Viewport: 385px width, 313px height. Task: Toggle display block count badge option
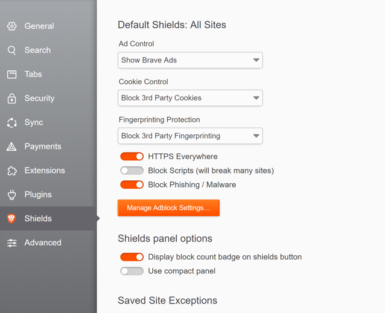tap(132, 257)
